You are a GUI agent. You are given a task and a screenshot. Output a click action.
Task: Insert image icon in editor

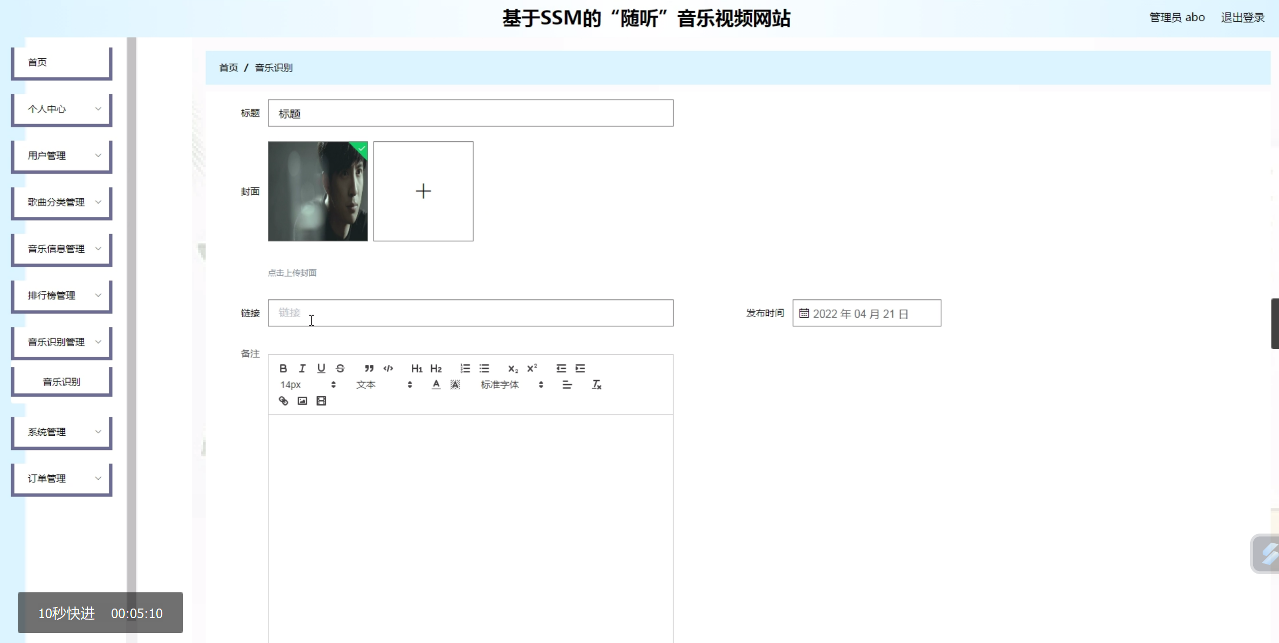(302, 401)
